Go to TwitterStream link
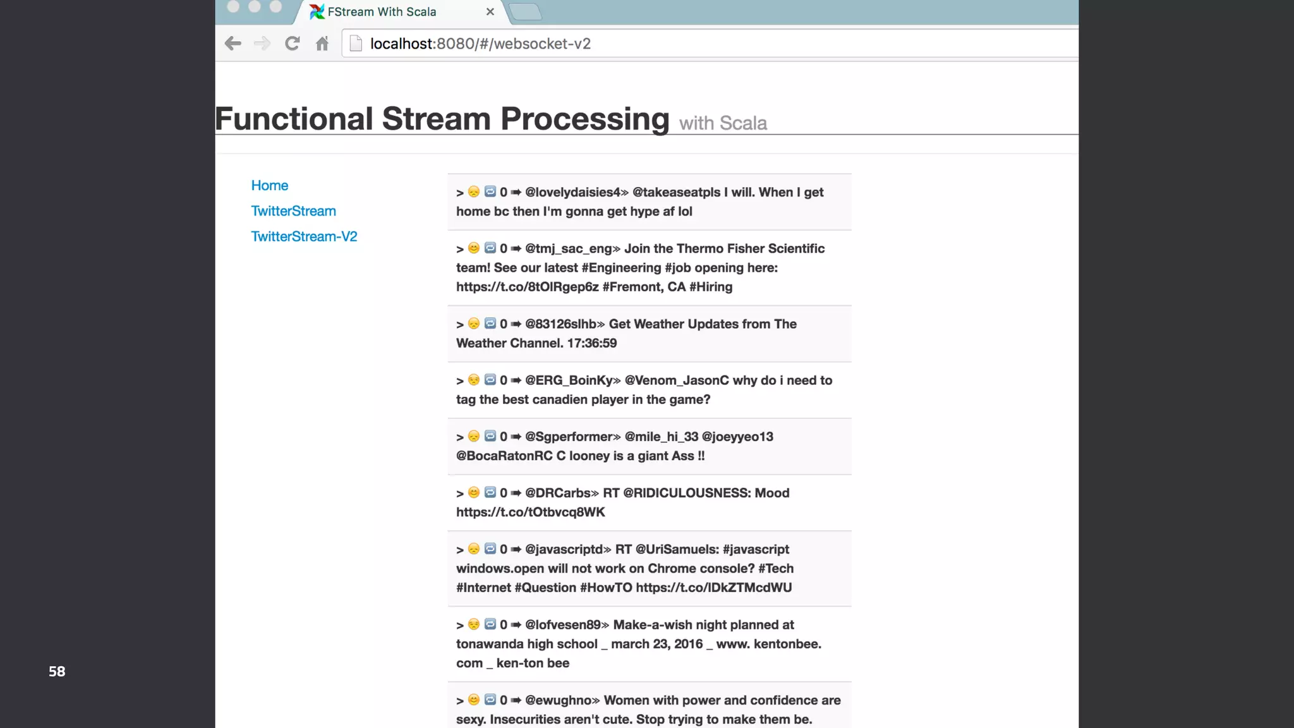 pos(293,211)
